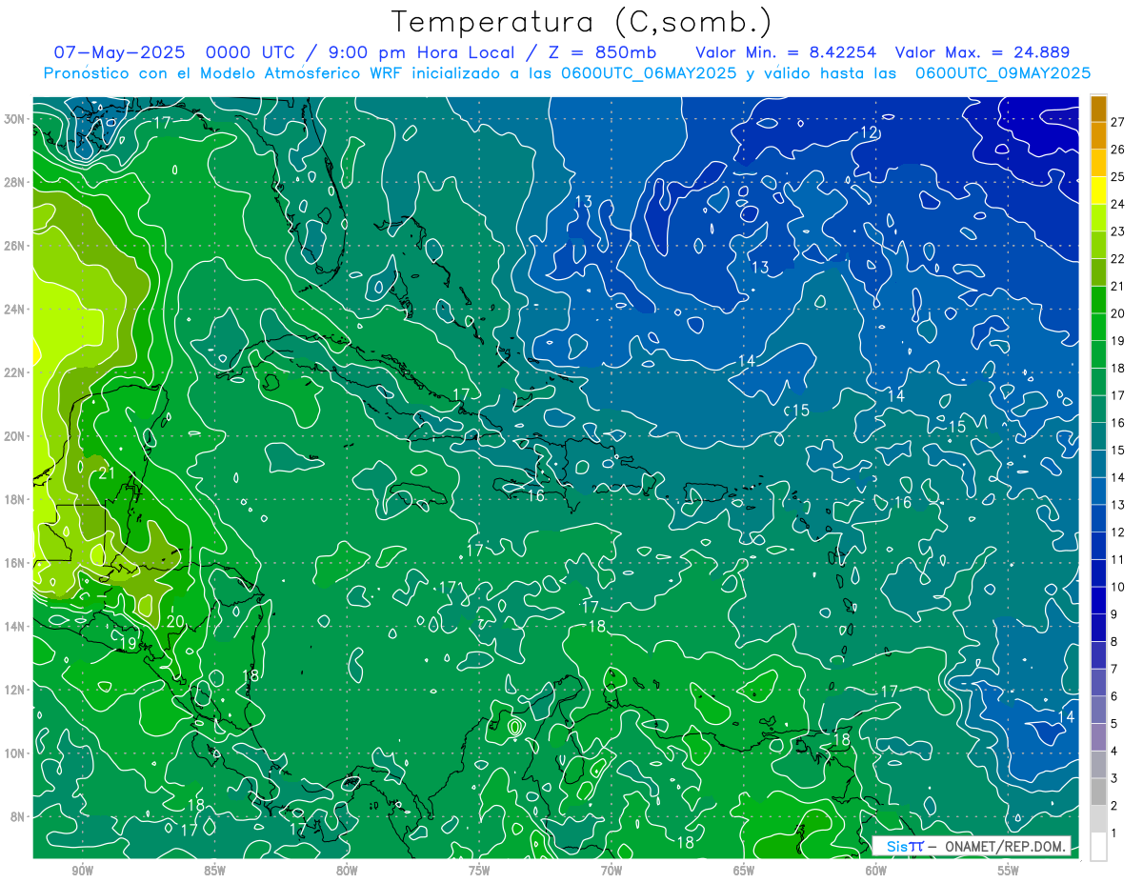The width and height of the screenshot is (1143, 883).
Task: Click longitude axis label "60W"
Action: pos(876,871)
